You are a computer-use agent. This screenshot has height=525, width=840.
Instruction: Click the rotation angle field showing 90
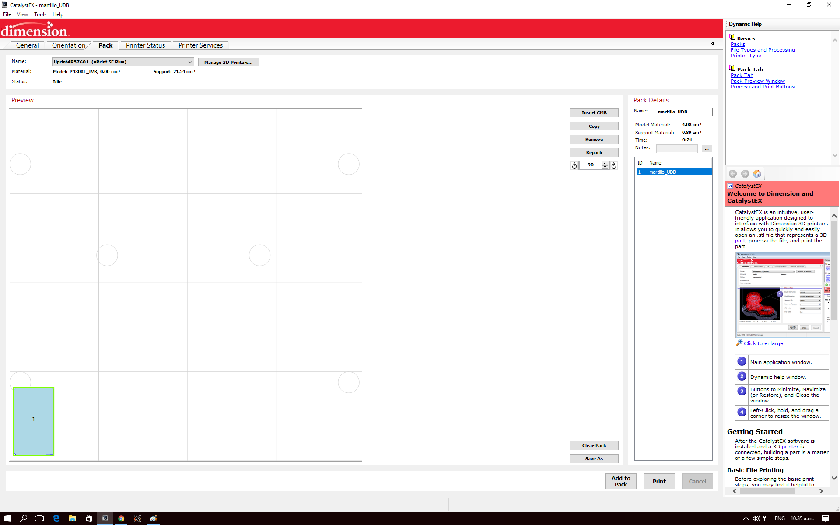[x=591, y=165]
